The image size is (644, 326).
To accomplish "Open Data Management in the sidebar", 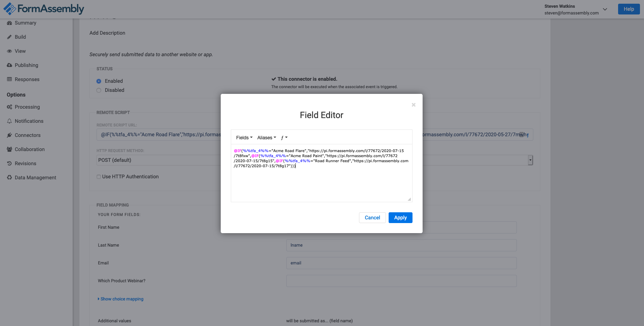I will 35,178.
